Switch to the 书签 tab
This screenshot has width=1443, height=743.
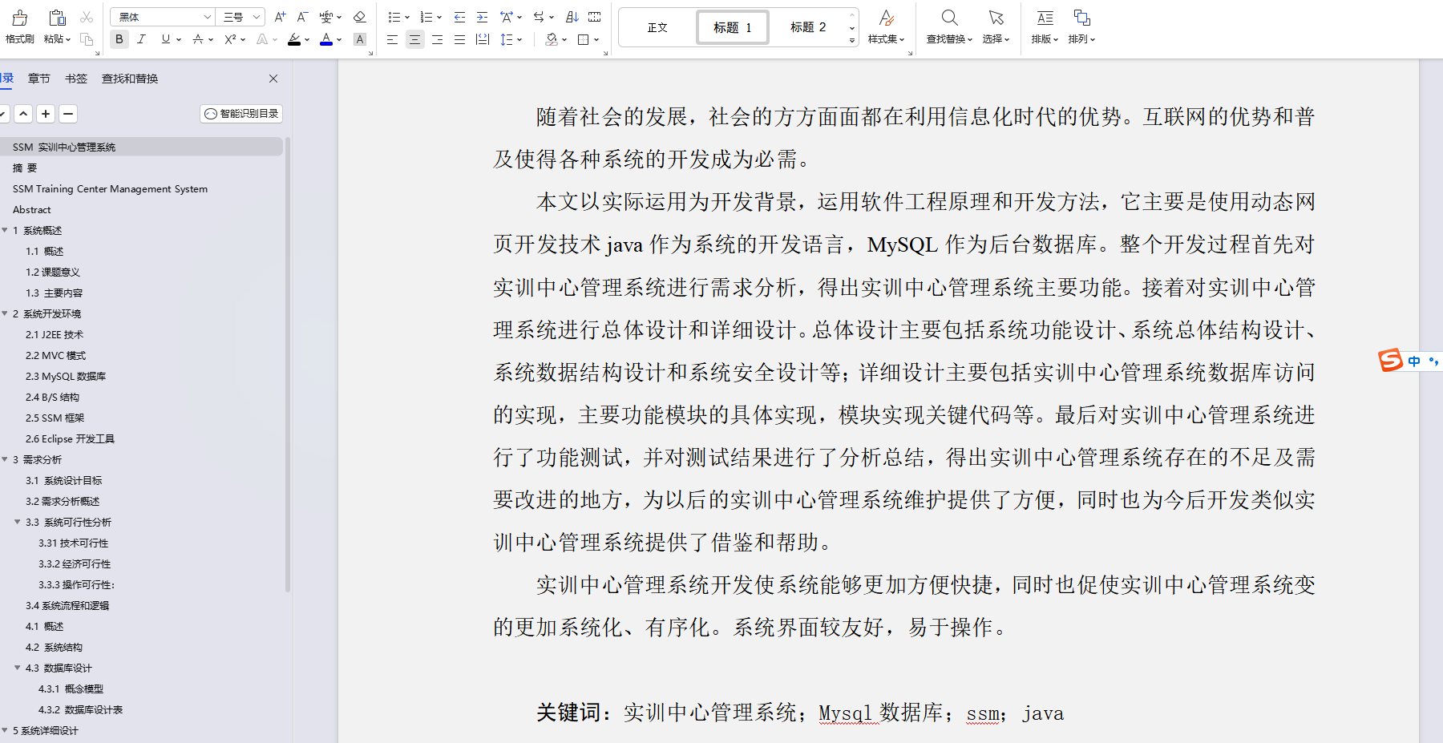tap(76, 79)
